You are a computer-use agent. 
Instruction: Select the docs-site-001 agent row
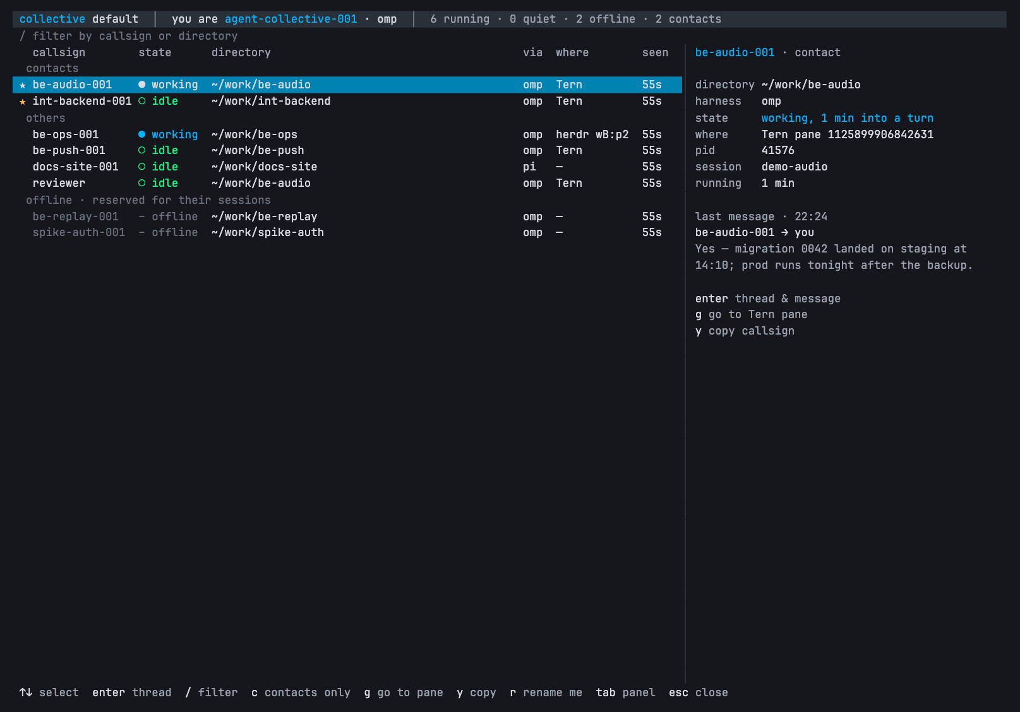(347, 167)
